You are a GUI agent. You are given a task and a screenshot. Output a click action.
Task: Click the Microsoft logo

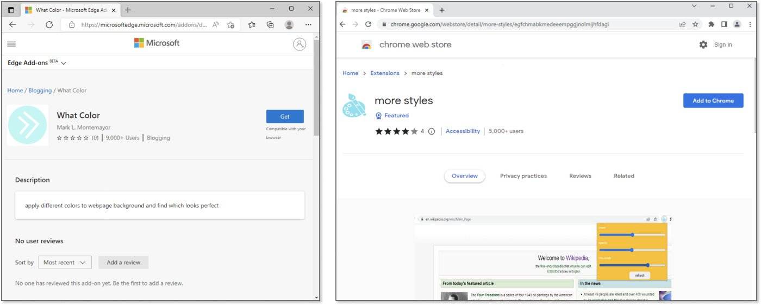point(157,43)
